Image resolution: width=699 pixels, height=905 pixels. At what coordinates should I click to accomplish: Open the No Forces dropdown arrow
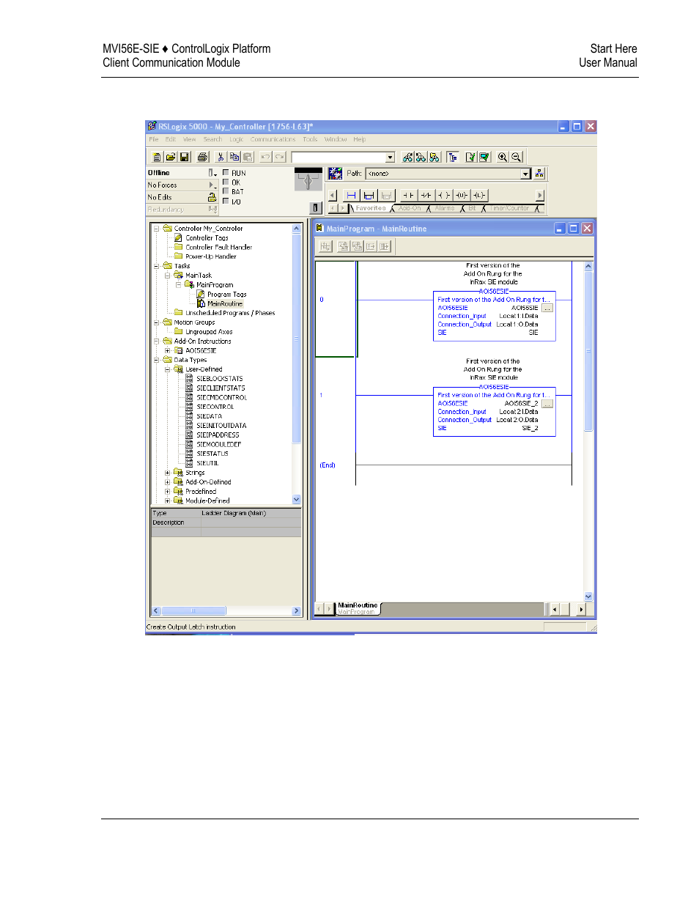click(212, 185)
